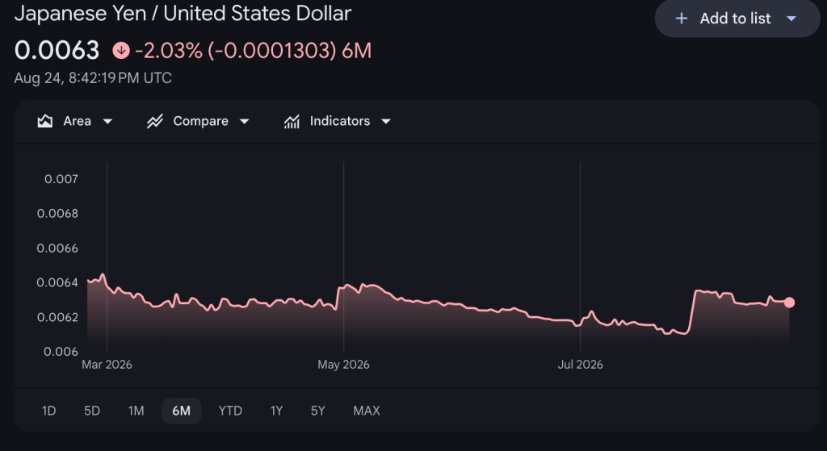
Task: Click the Area chart type icon
Action: 45,122
